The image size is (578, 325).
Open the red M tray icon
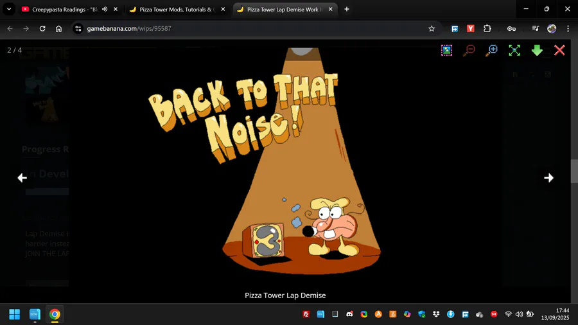tap(494, 314)
